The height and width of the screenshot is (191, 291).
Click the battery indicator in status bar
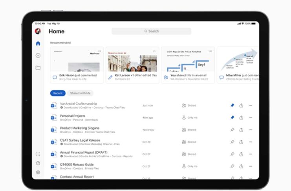click(254, 24)
